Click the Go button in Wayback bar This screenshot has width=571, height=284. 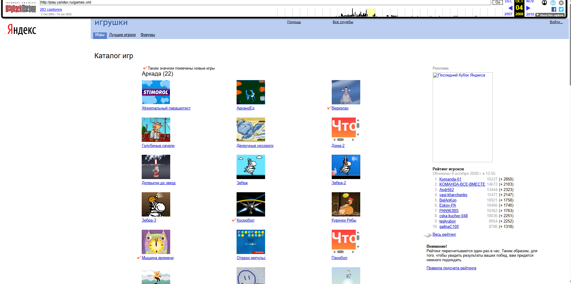pyautogui.click(x=497, y=2)
